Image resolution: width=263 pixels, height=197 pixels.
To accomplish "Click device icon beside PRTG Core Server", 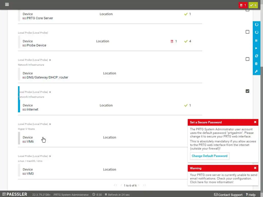I will tap(24, 18).
